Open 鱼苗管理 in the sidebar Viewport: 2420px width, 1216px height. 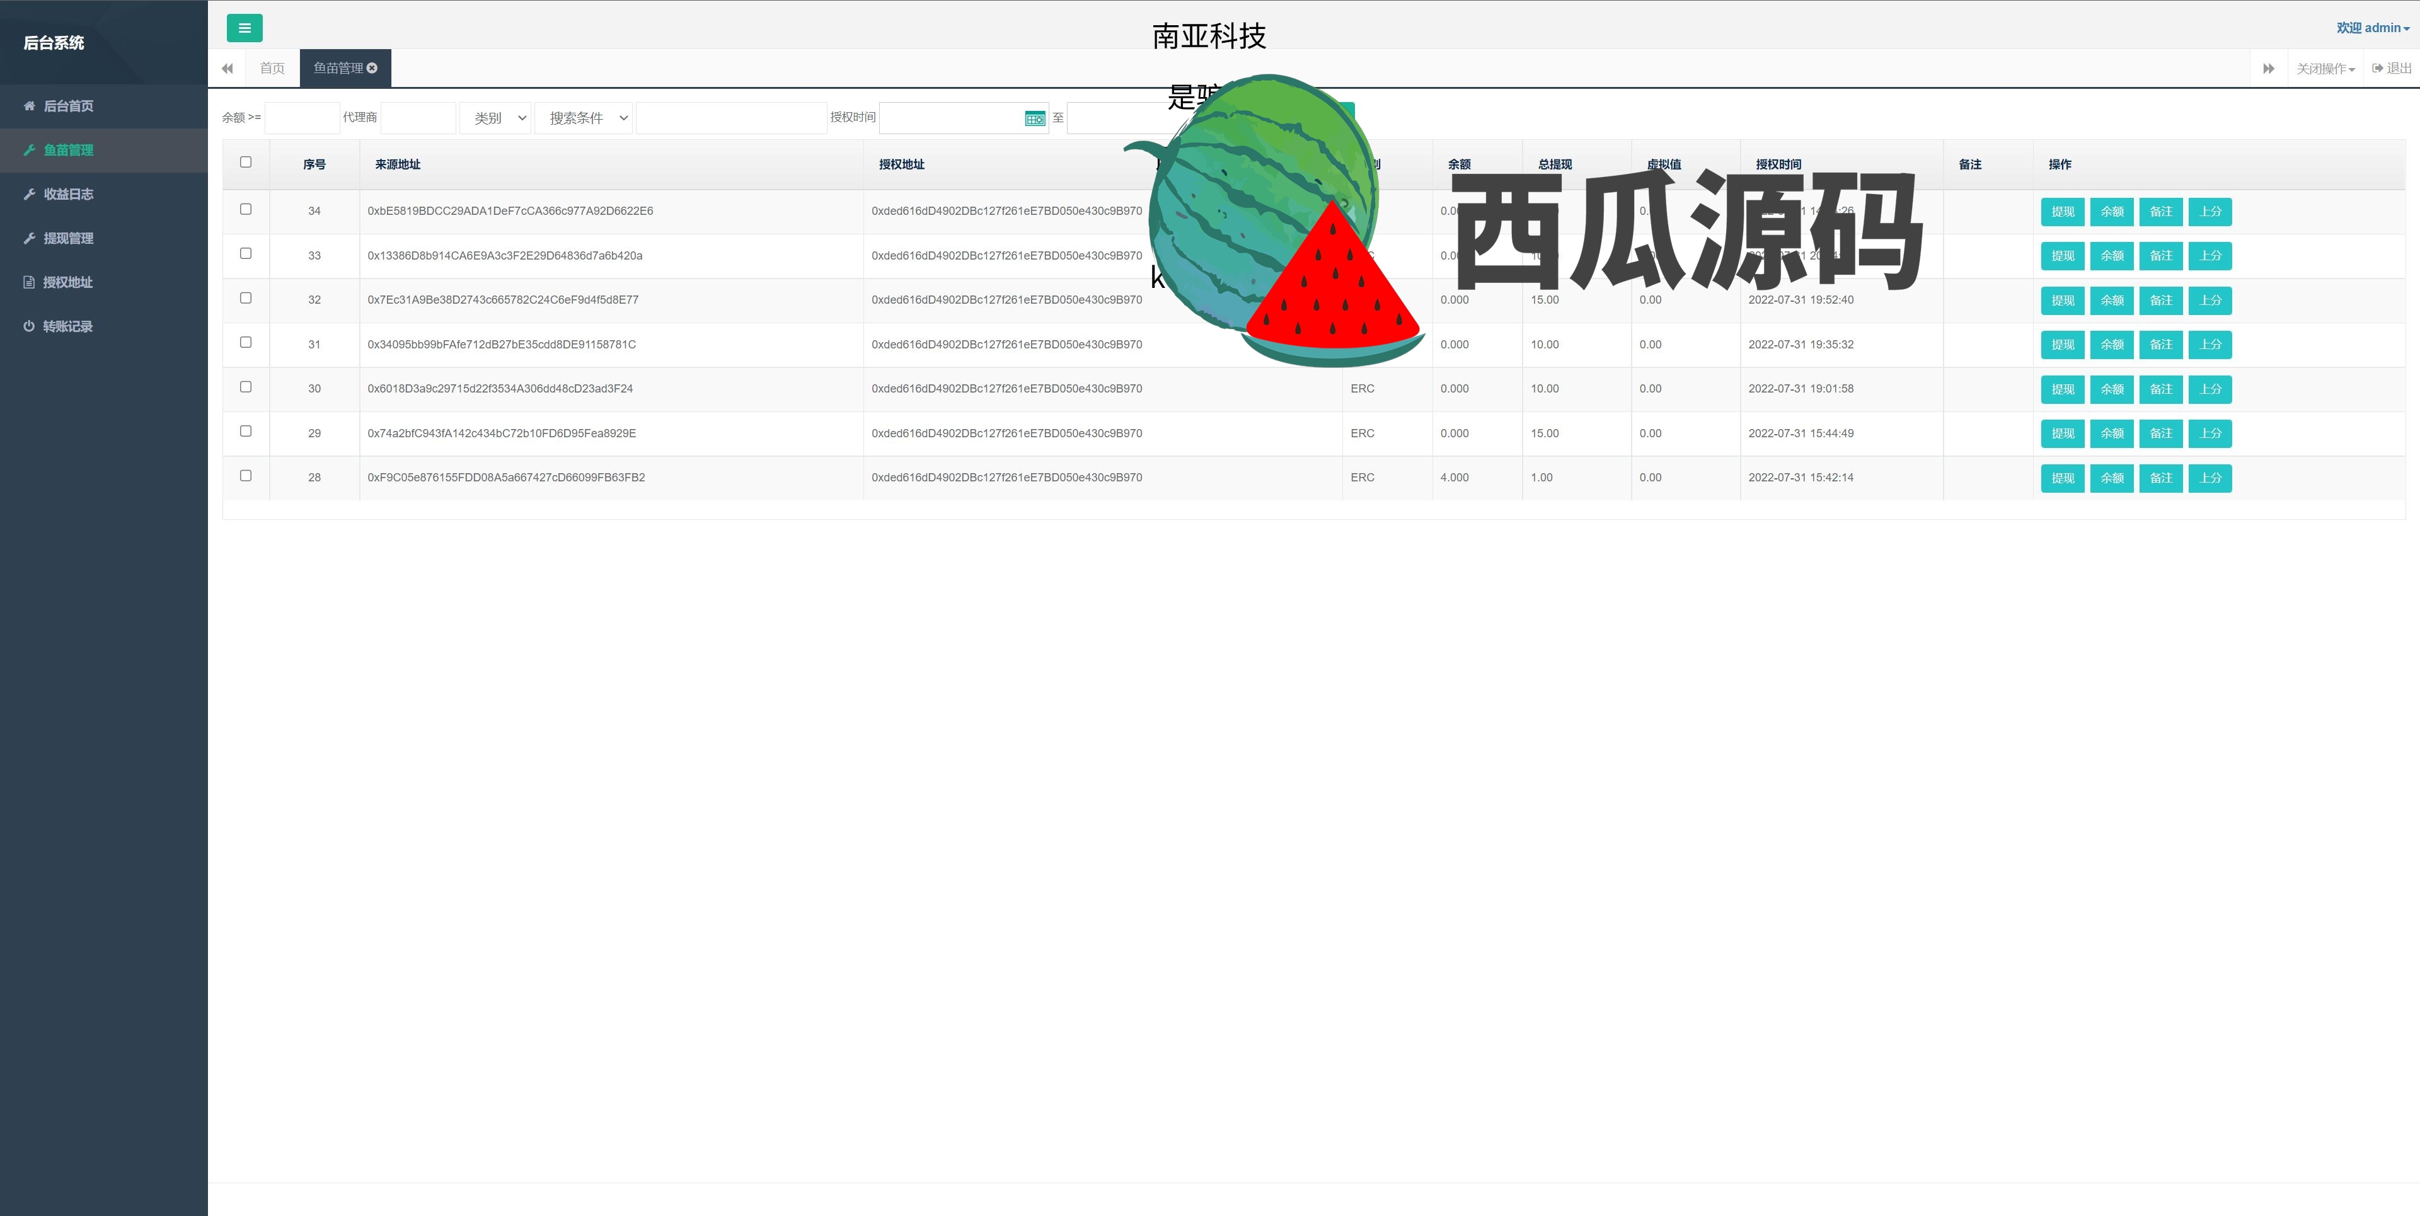[x=103, y=150]
